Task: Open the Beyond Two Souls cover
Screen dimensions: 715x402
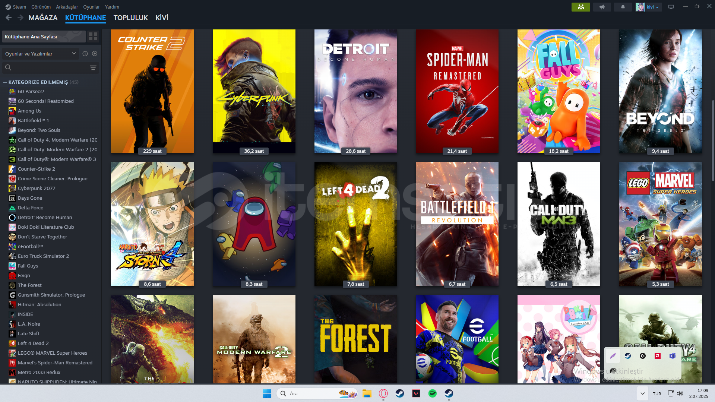Action: 661,91
